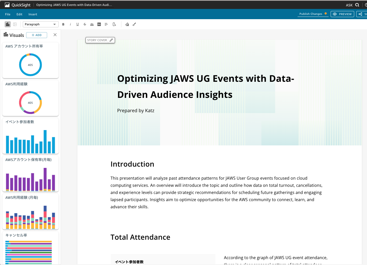Close the Visuals panel
The image size is (367, 265).
(x=55, y=35)
